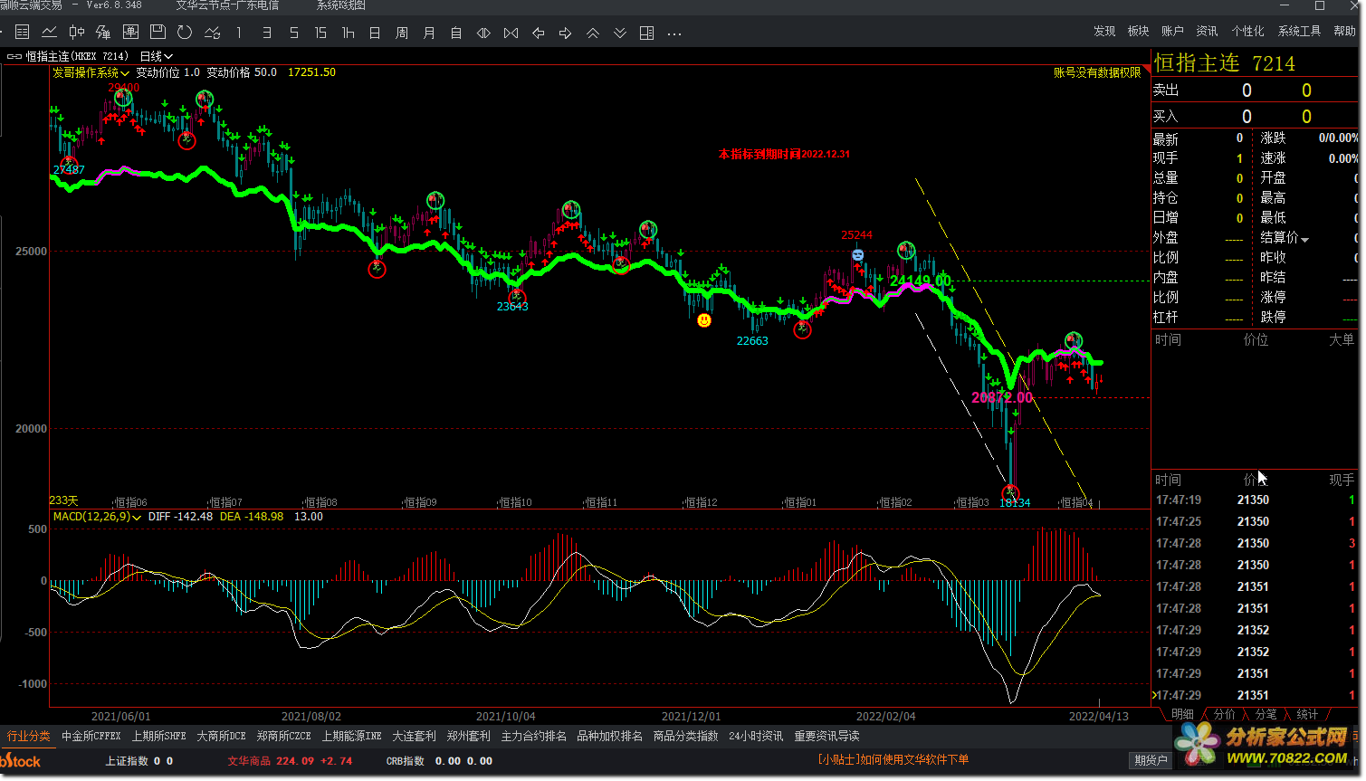This screenshot has height=781, width=1366.
Task: Select the custom (自) period button
Action: [456, 33]
